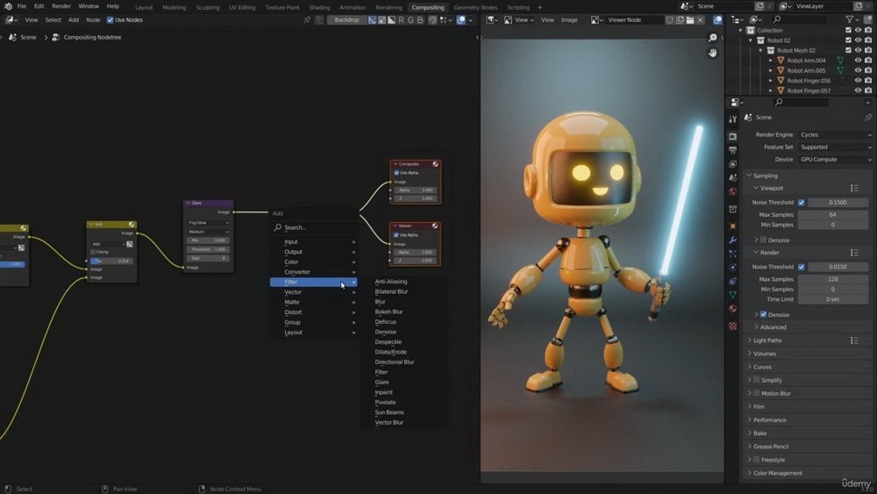
Task: Add a workspace with the plus tab button
Action: point(539,7)
